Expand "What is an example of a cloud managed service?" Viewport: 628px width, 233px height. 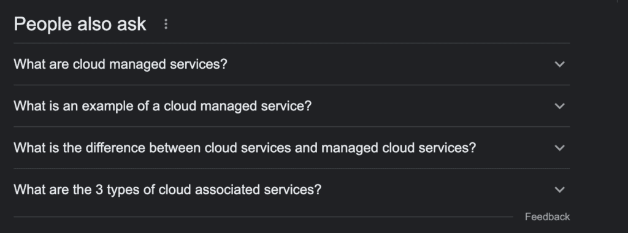pos(291,106)
